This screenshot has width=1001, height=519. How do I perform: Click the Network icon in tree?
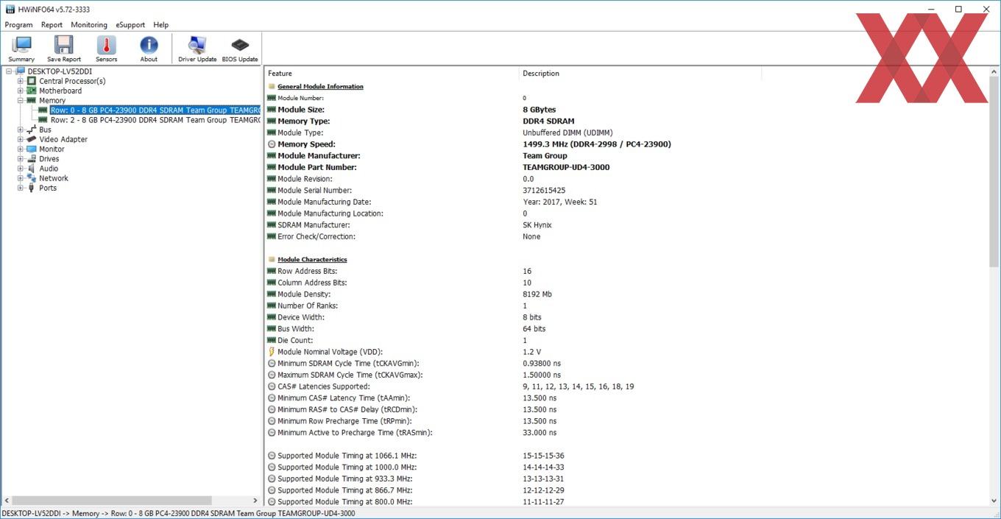tap(32, 178)
